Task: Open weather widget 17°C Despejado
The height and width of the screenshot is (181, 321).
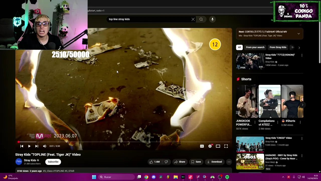Action: coord(10,177)
